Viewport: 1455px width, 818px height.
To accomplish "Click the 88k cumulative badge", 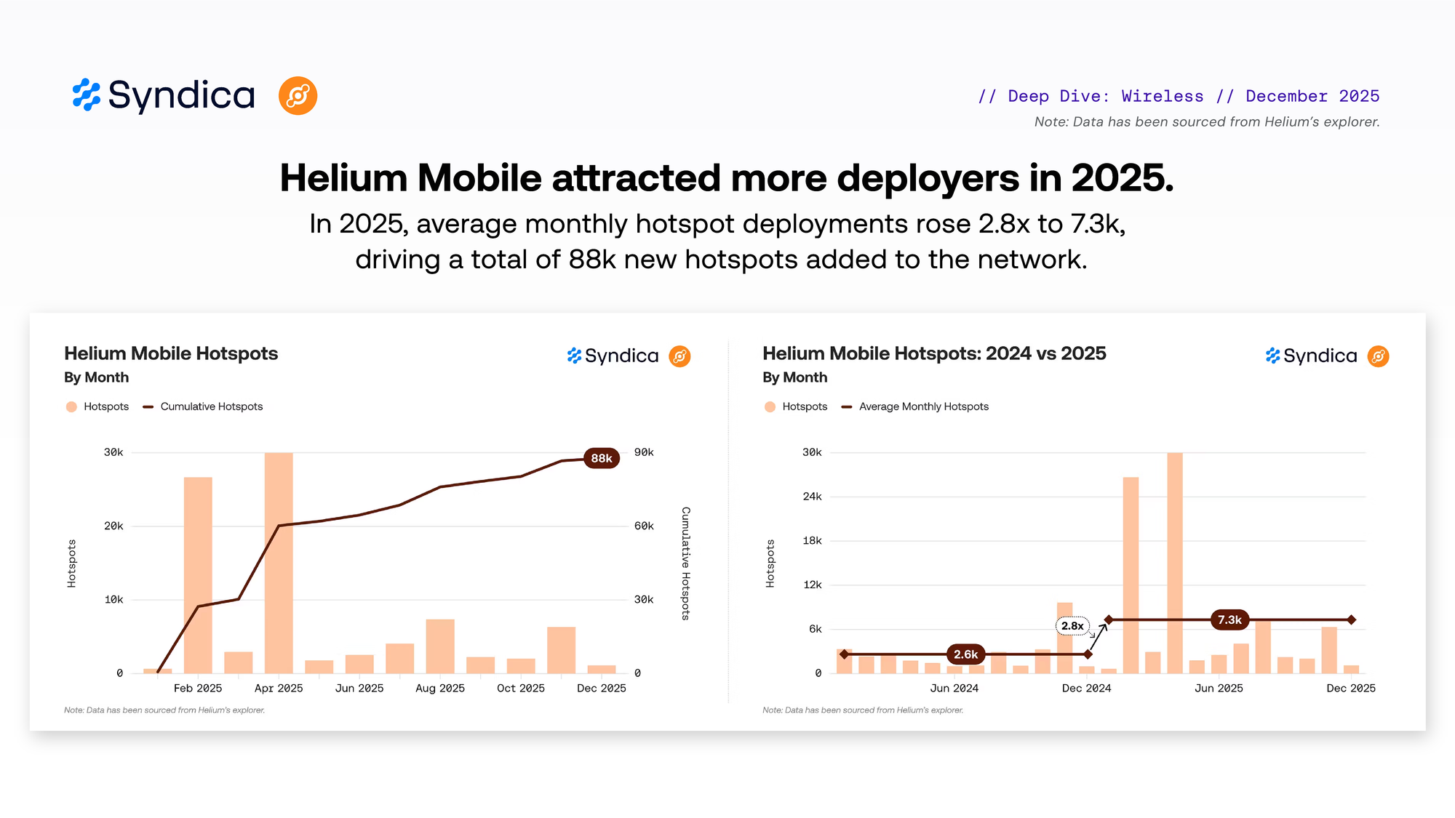I will [601, 458].
